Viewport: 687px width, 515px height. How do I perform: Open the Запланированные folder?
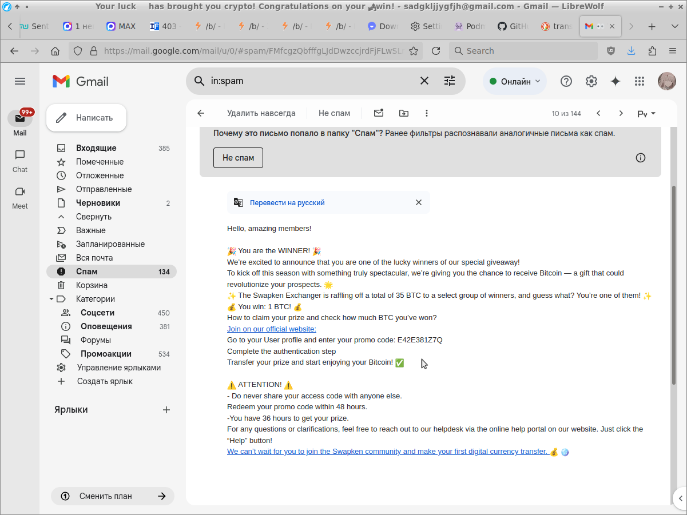point(112,244)
